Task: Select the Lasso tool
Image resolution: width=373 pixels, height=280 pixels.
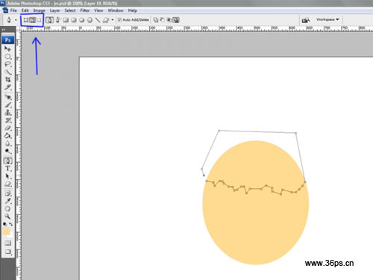Action: pyautogui.click(x=7, y=64)
